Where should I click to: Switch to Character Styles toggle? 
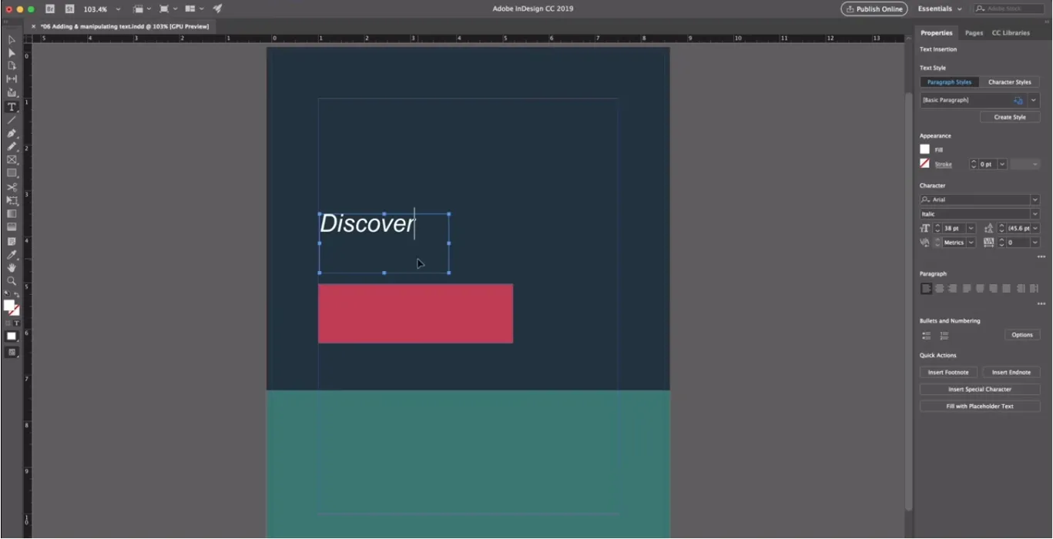[1009, 82]
